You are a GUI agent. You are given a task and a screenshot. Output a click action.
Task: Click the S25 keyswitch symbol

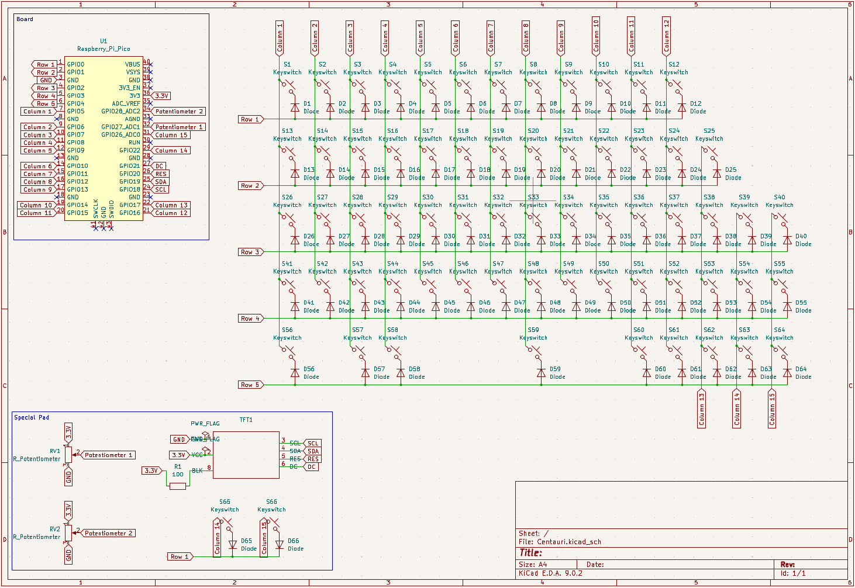(709, 154)
